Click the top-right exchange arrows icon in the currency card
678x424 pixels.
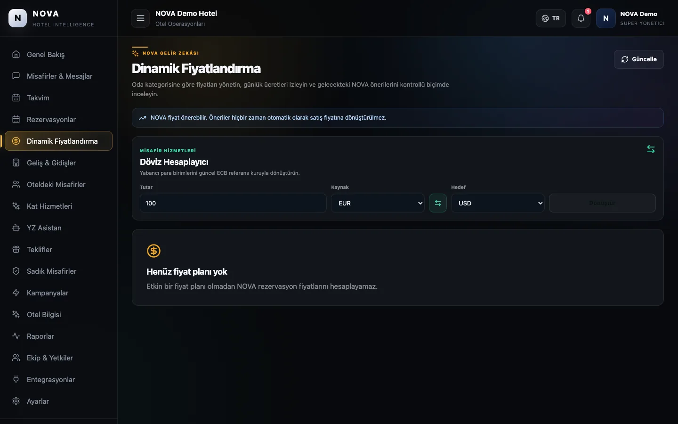pos(651,149)
